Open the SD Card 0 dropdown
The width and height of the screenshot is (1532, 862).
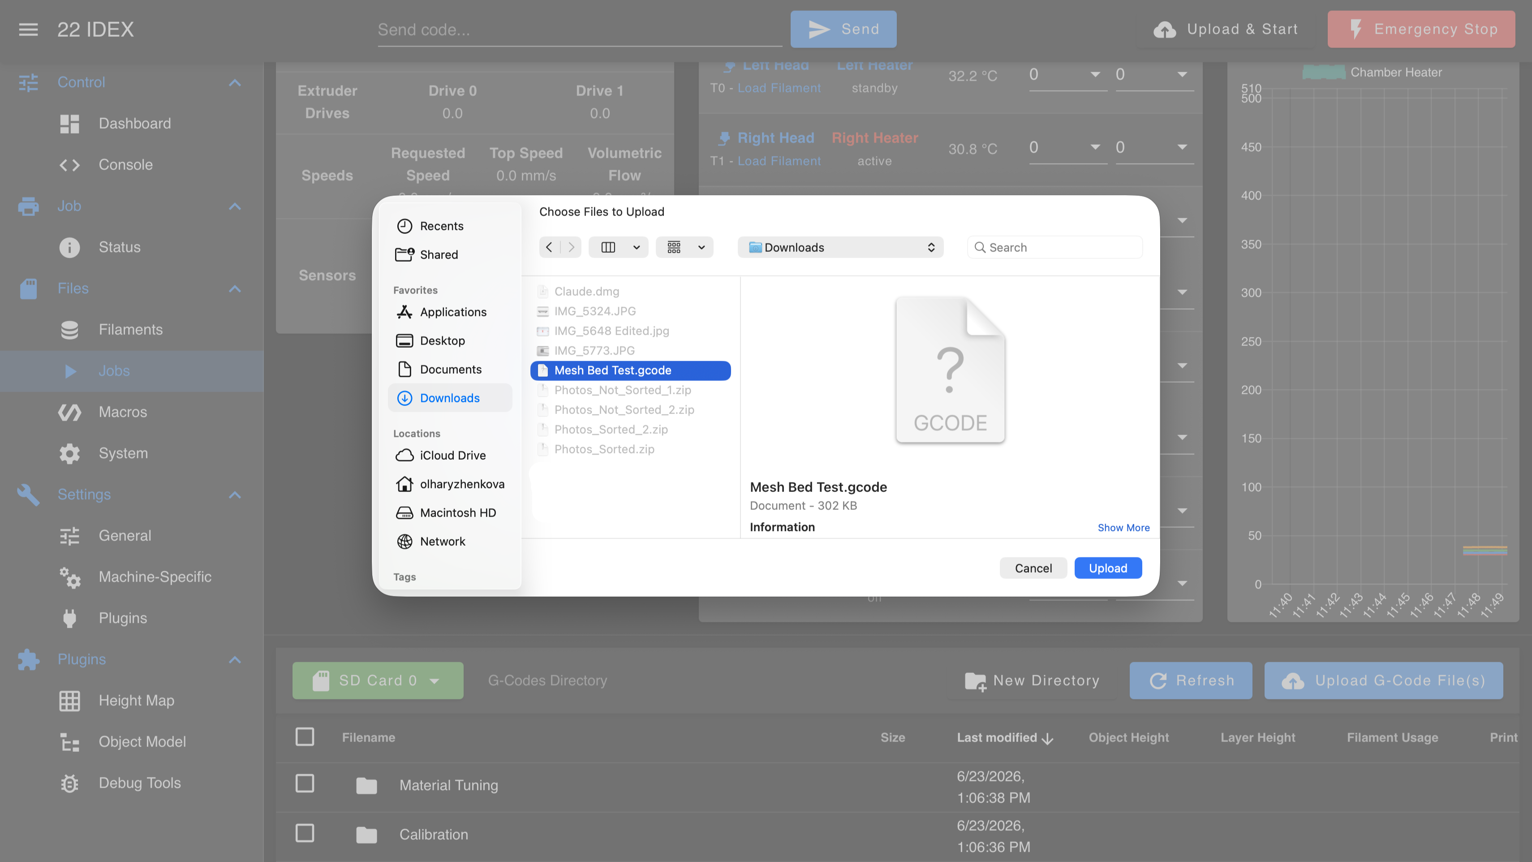point(378,681)
